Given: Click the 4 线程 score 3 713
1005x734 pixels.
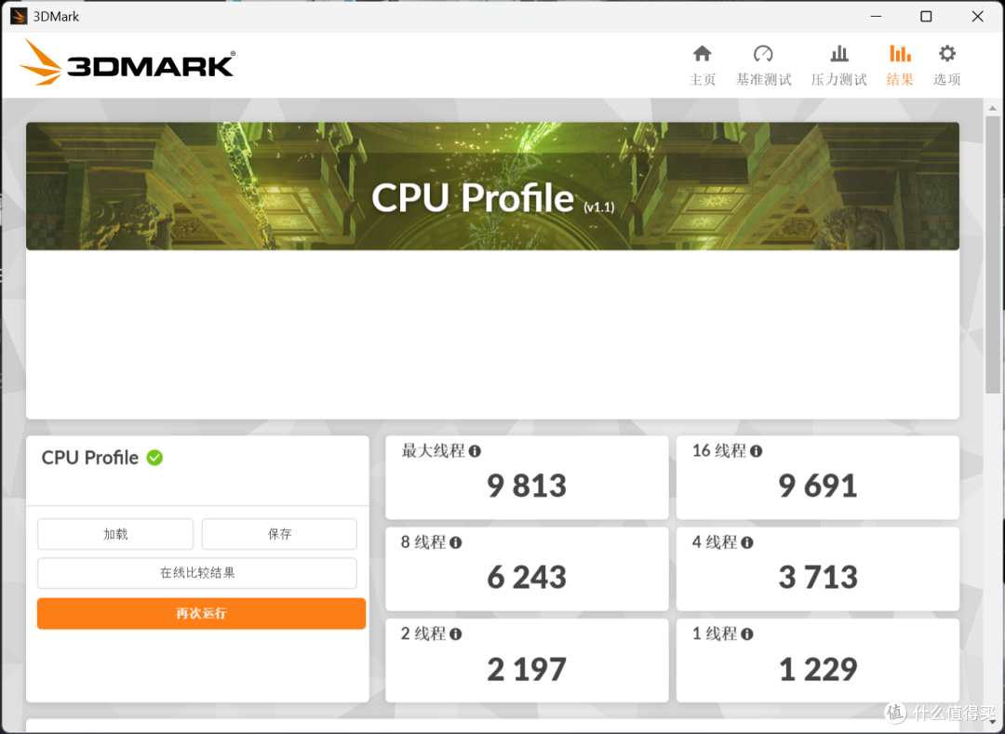Looking at the screenshot, I should click(818, 577).
